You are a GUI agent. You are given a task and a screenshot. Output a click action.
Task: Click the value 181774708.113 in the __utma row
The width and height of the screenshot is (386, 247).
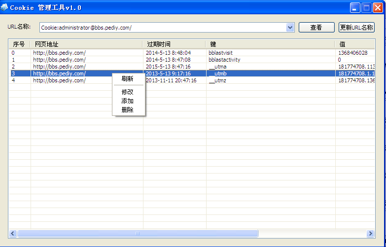tap(356, 67)
